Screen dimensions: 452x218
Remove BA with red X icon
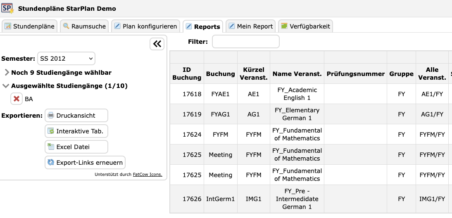(x=17, y=99)
